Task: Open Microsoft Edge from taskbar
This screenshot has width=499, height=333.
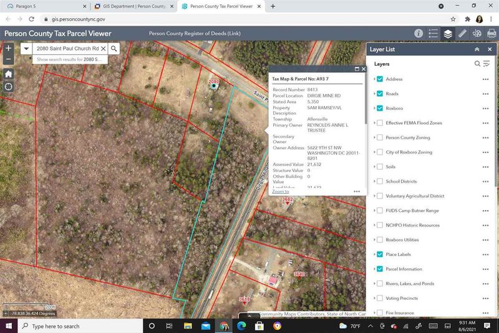Action: click(x=241, y=326)
